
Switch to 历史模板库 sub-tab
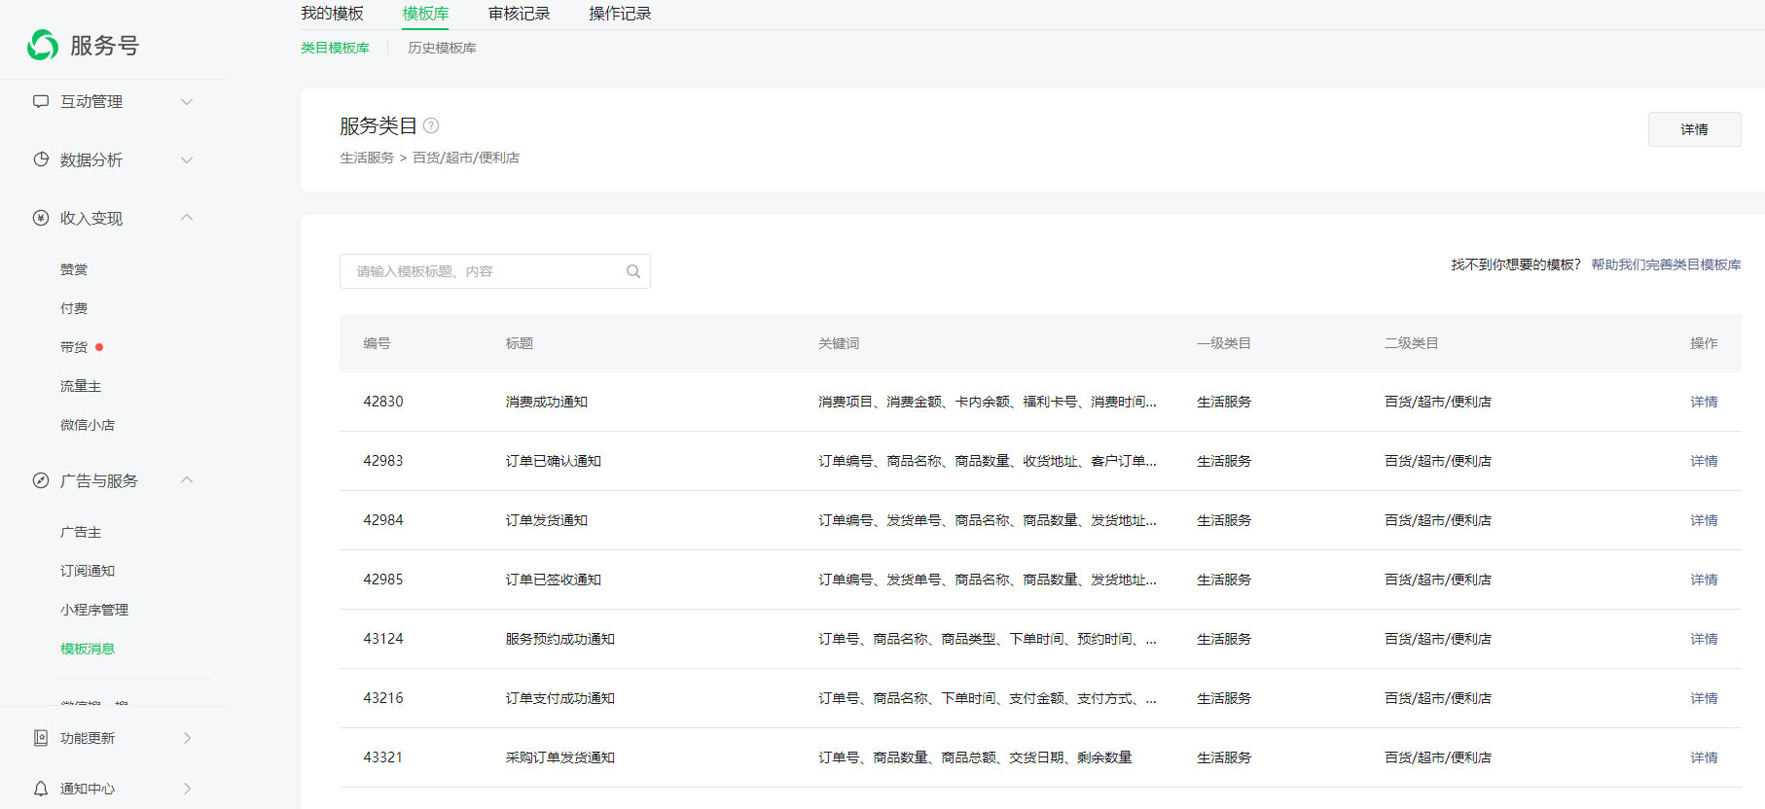click(442, 48)
